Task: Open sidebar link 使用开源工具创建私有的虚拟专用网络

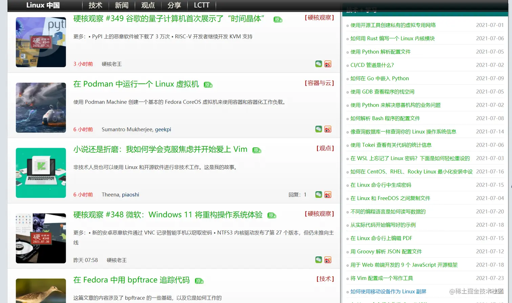Action: [393, 25]
